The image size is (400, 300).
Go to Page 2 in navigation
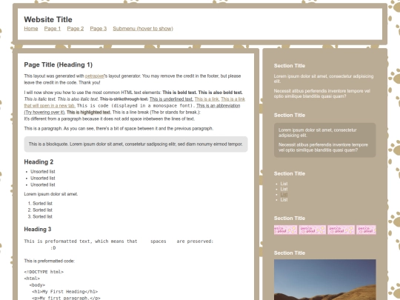point(76,29)
